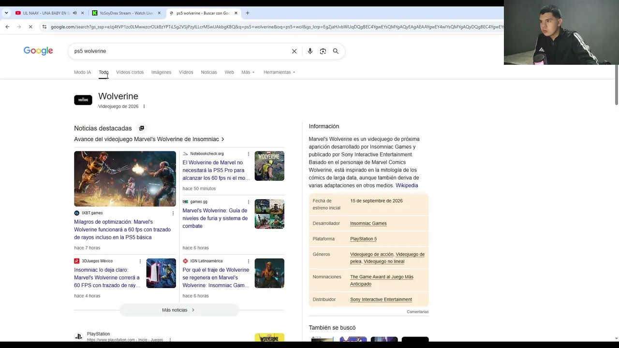Close the ps5 wolverine Google tab
This screenshot has width=619, height=348.
tap(236, 13)
